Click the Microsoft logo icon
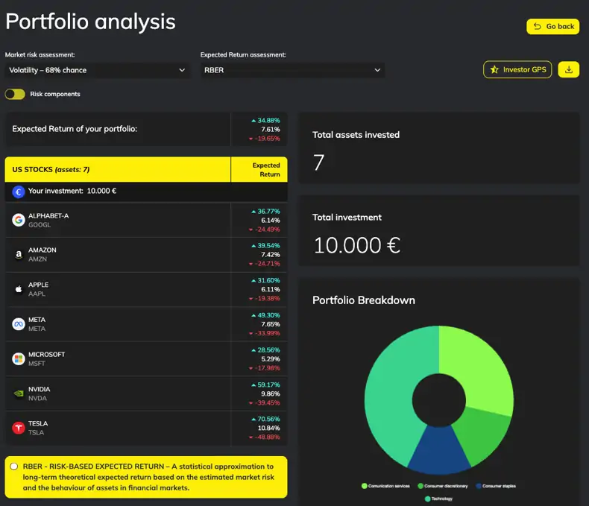 coord(19,359)
